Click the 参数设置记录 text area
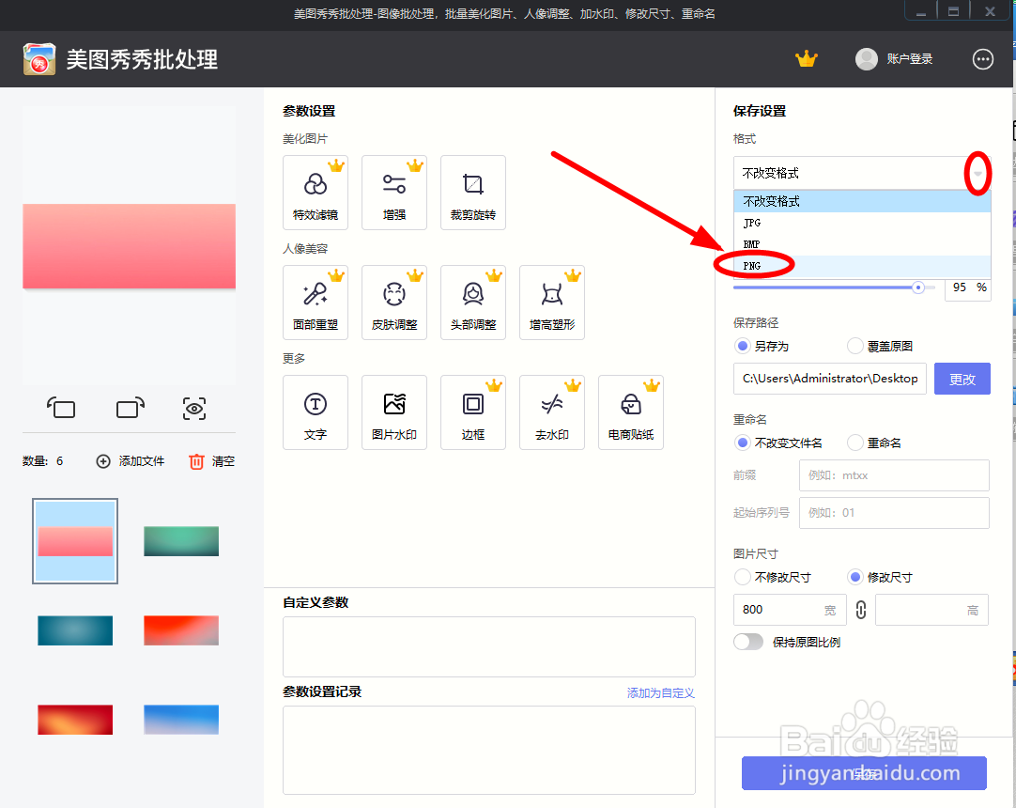The height and width of the screenshot is (808, 1016). [x=489, y=751]
